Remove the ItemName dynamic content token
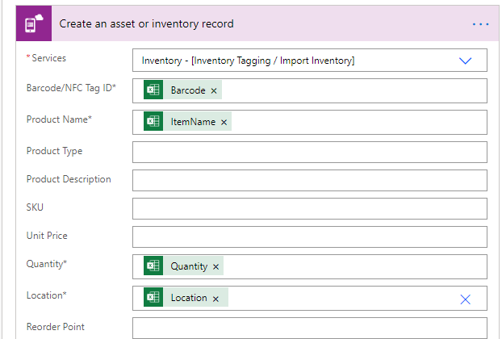This screenshot has width=502, height=339. (224, 123)
